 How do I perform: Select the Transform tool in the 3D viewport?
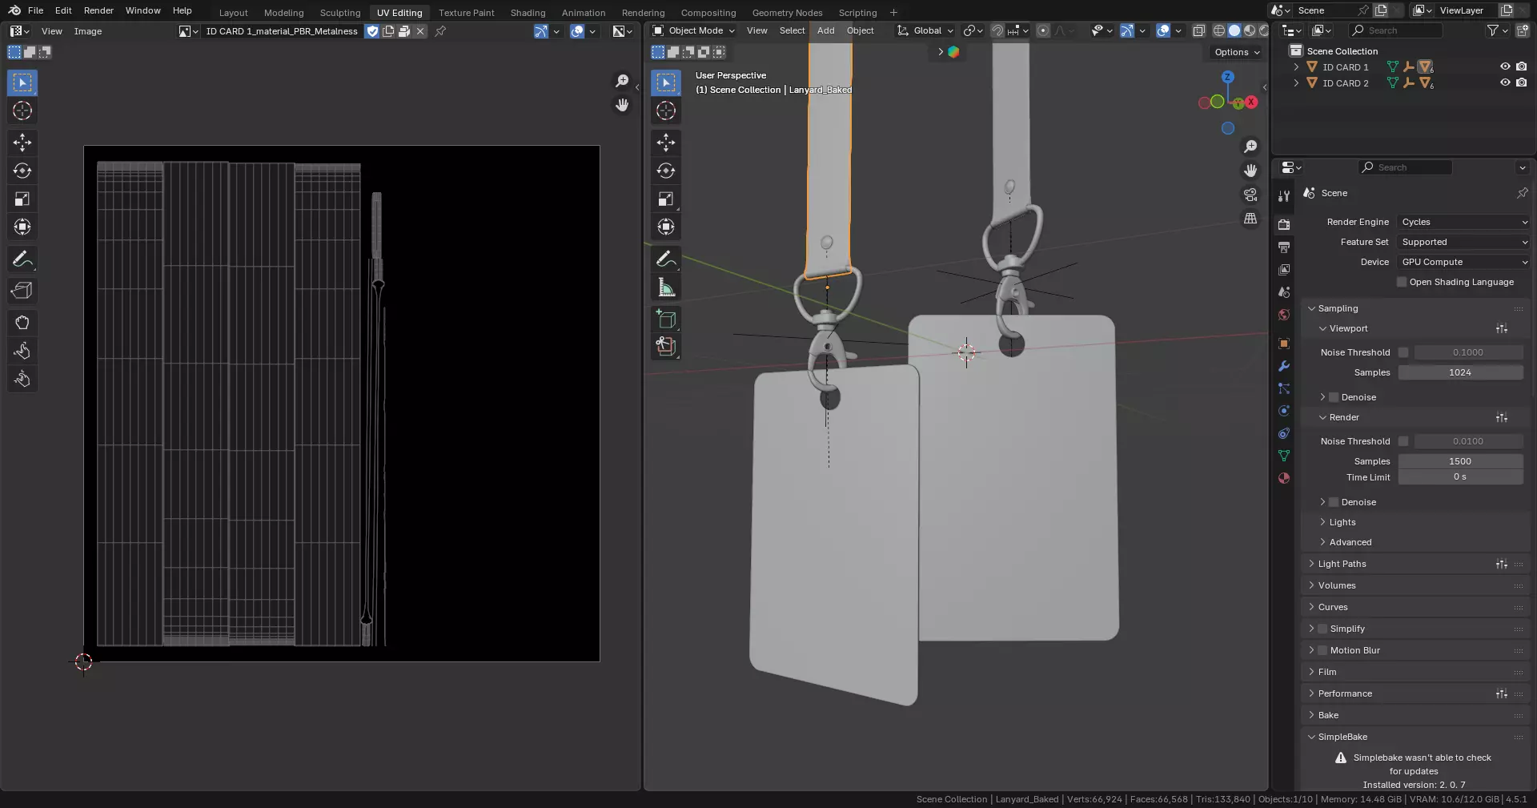[x=666, y=227]
